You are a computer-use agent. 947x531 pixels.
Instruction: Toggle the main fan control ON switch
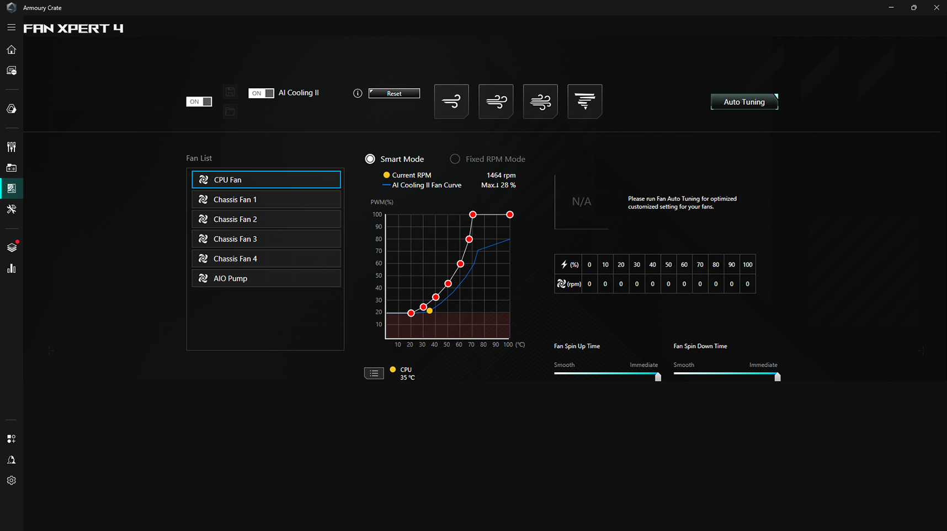pos(199,101)
